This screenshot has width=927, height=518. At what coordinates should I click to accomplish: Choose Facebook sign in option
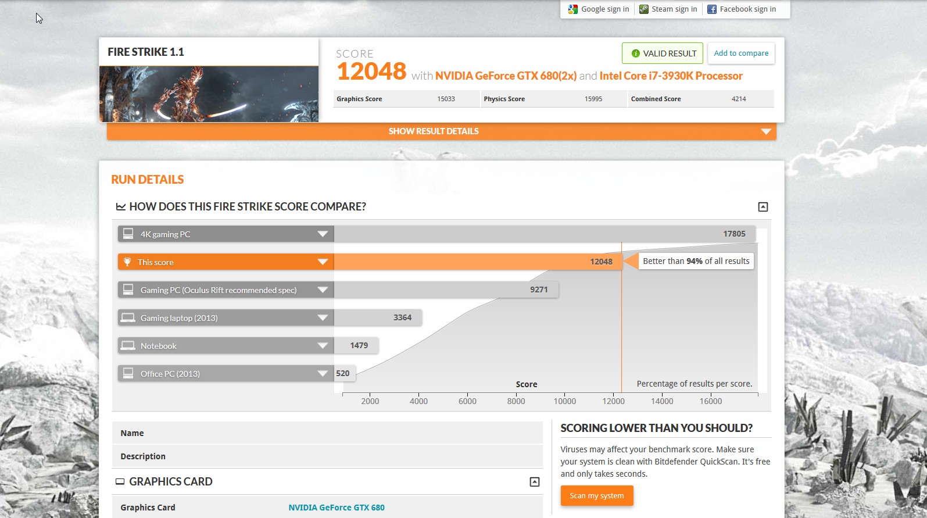tap(747, 9)
